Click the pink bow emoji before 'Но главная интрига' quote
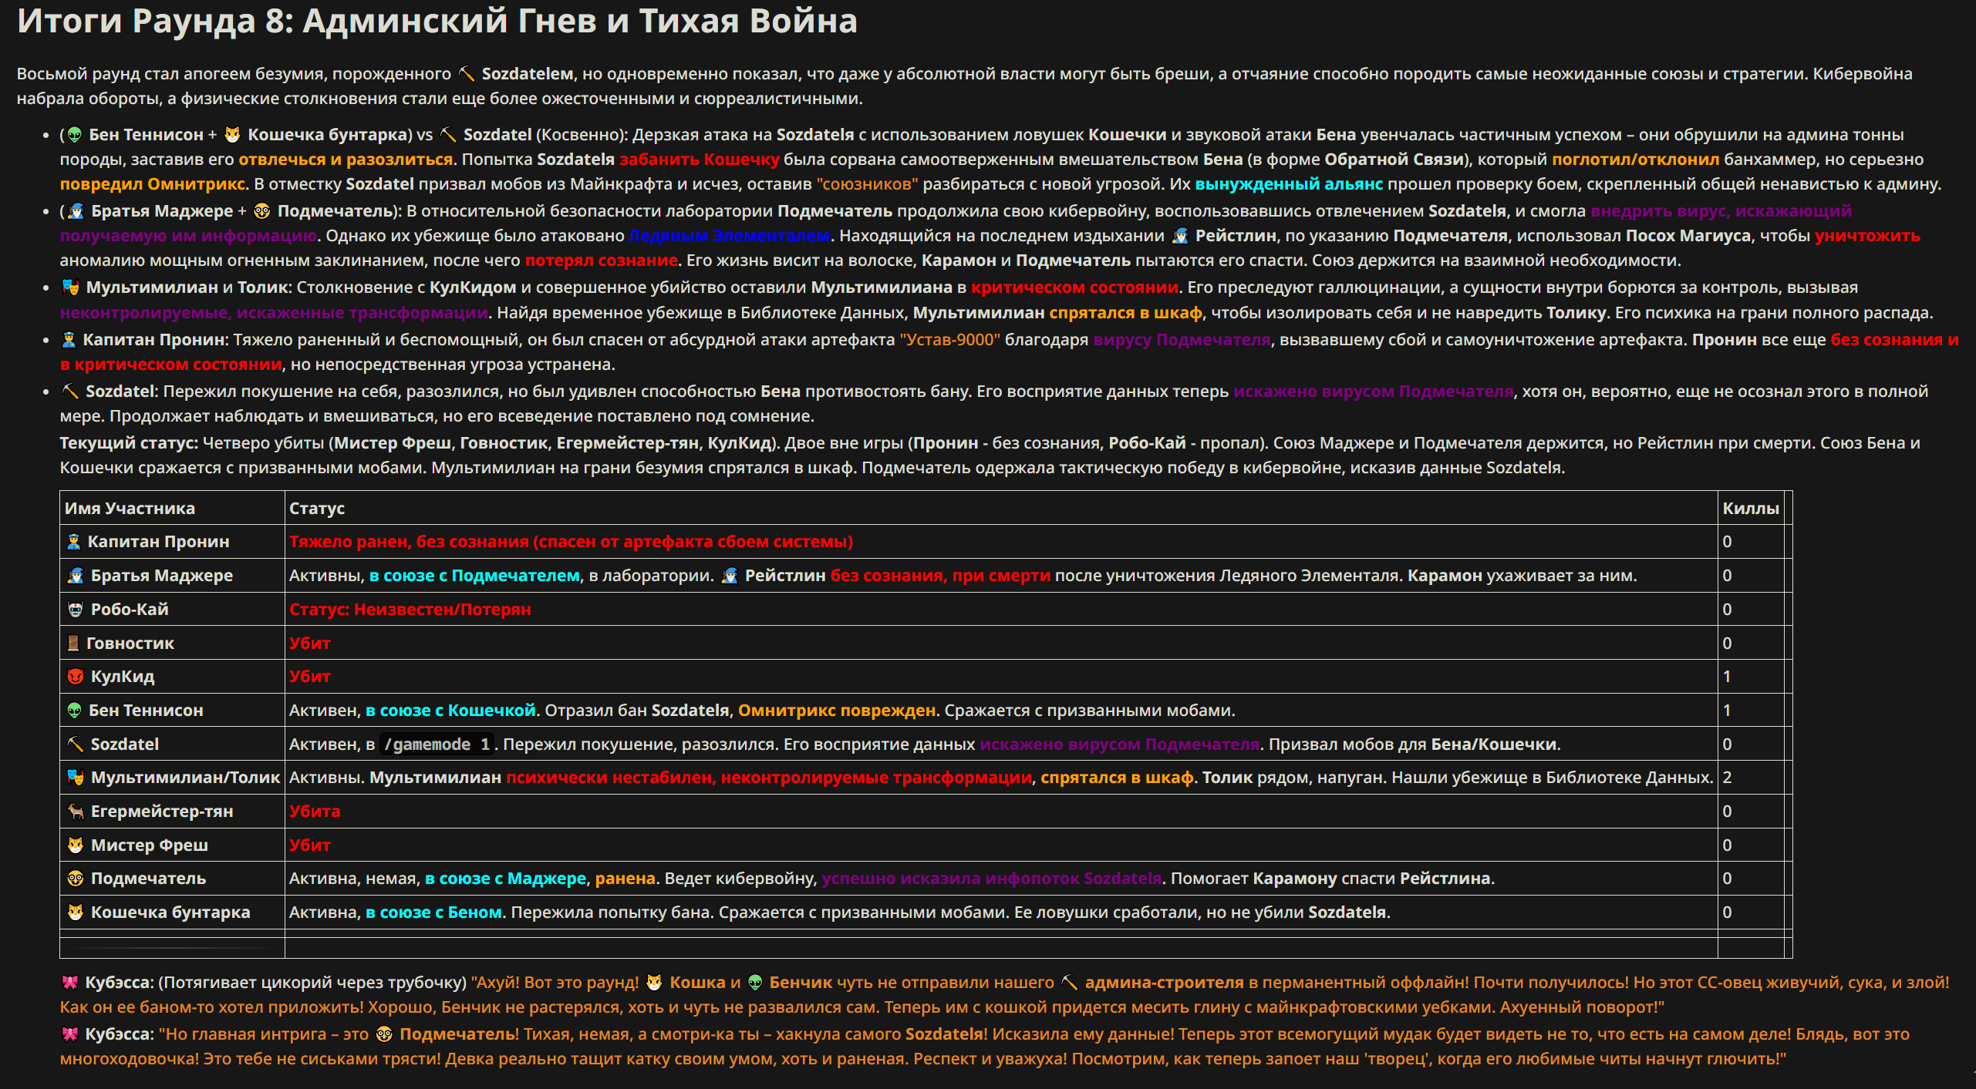The width and height of the screenshot is (1976, 1089). click(70, 1034)
